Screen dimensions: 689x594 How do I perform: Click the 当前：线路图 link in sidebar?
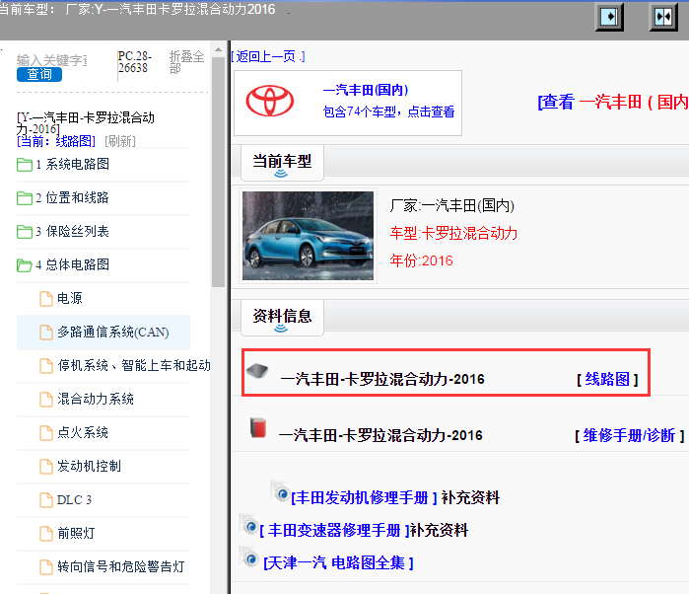(x=56, y=141)
